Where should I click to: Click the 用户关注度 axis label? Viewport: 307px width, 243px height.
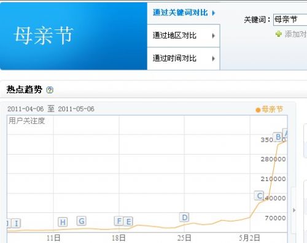[x=26, y=121]
